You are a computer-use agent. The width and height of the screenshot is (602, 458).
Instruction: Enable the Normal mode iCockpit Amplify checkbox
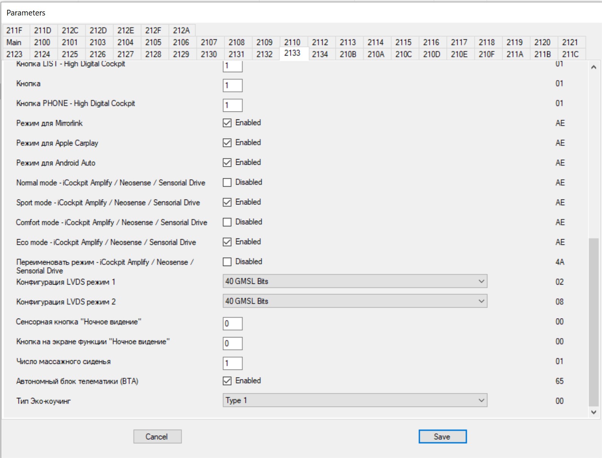coord(227,183)
